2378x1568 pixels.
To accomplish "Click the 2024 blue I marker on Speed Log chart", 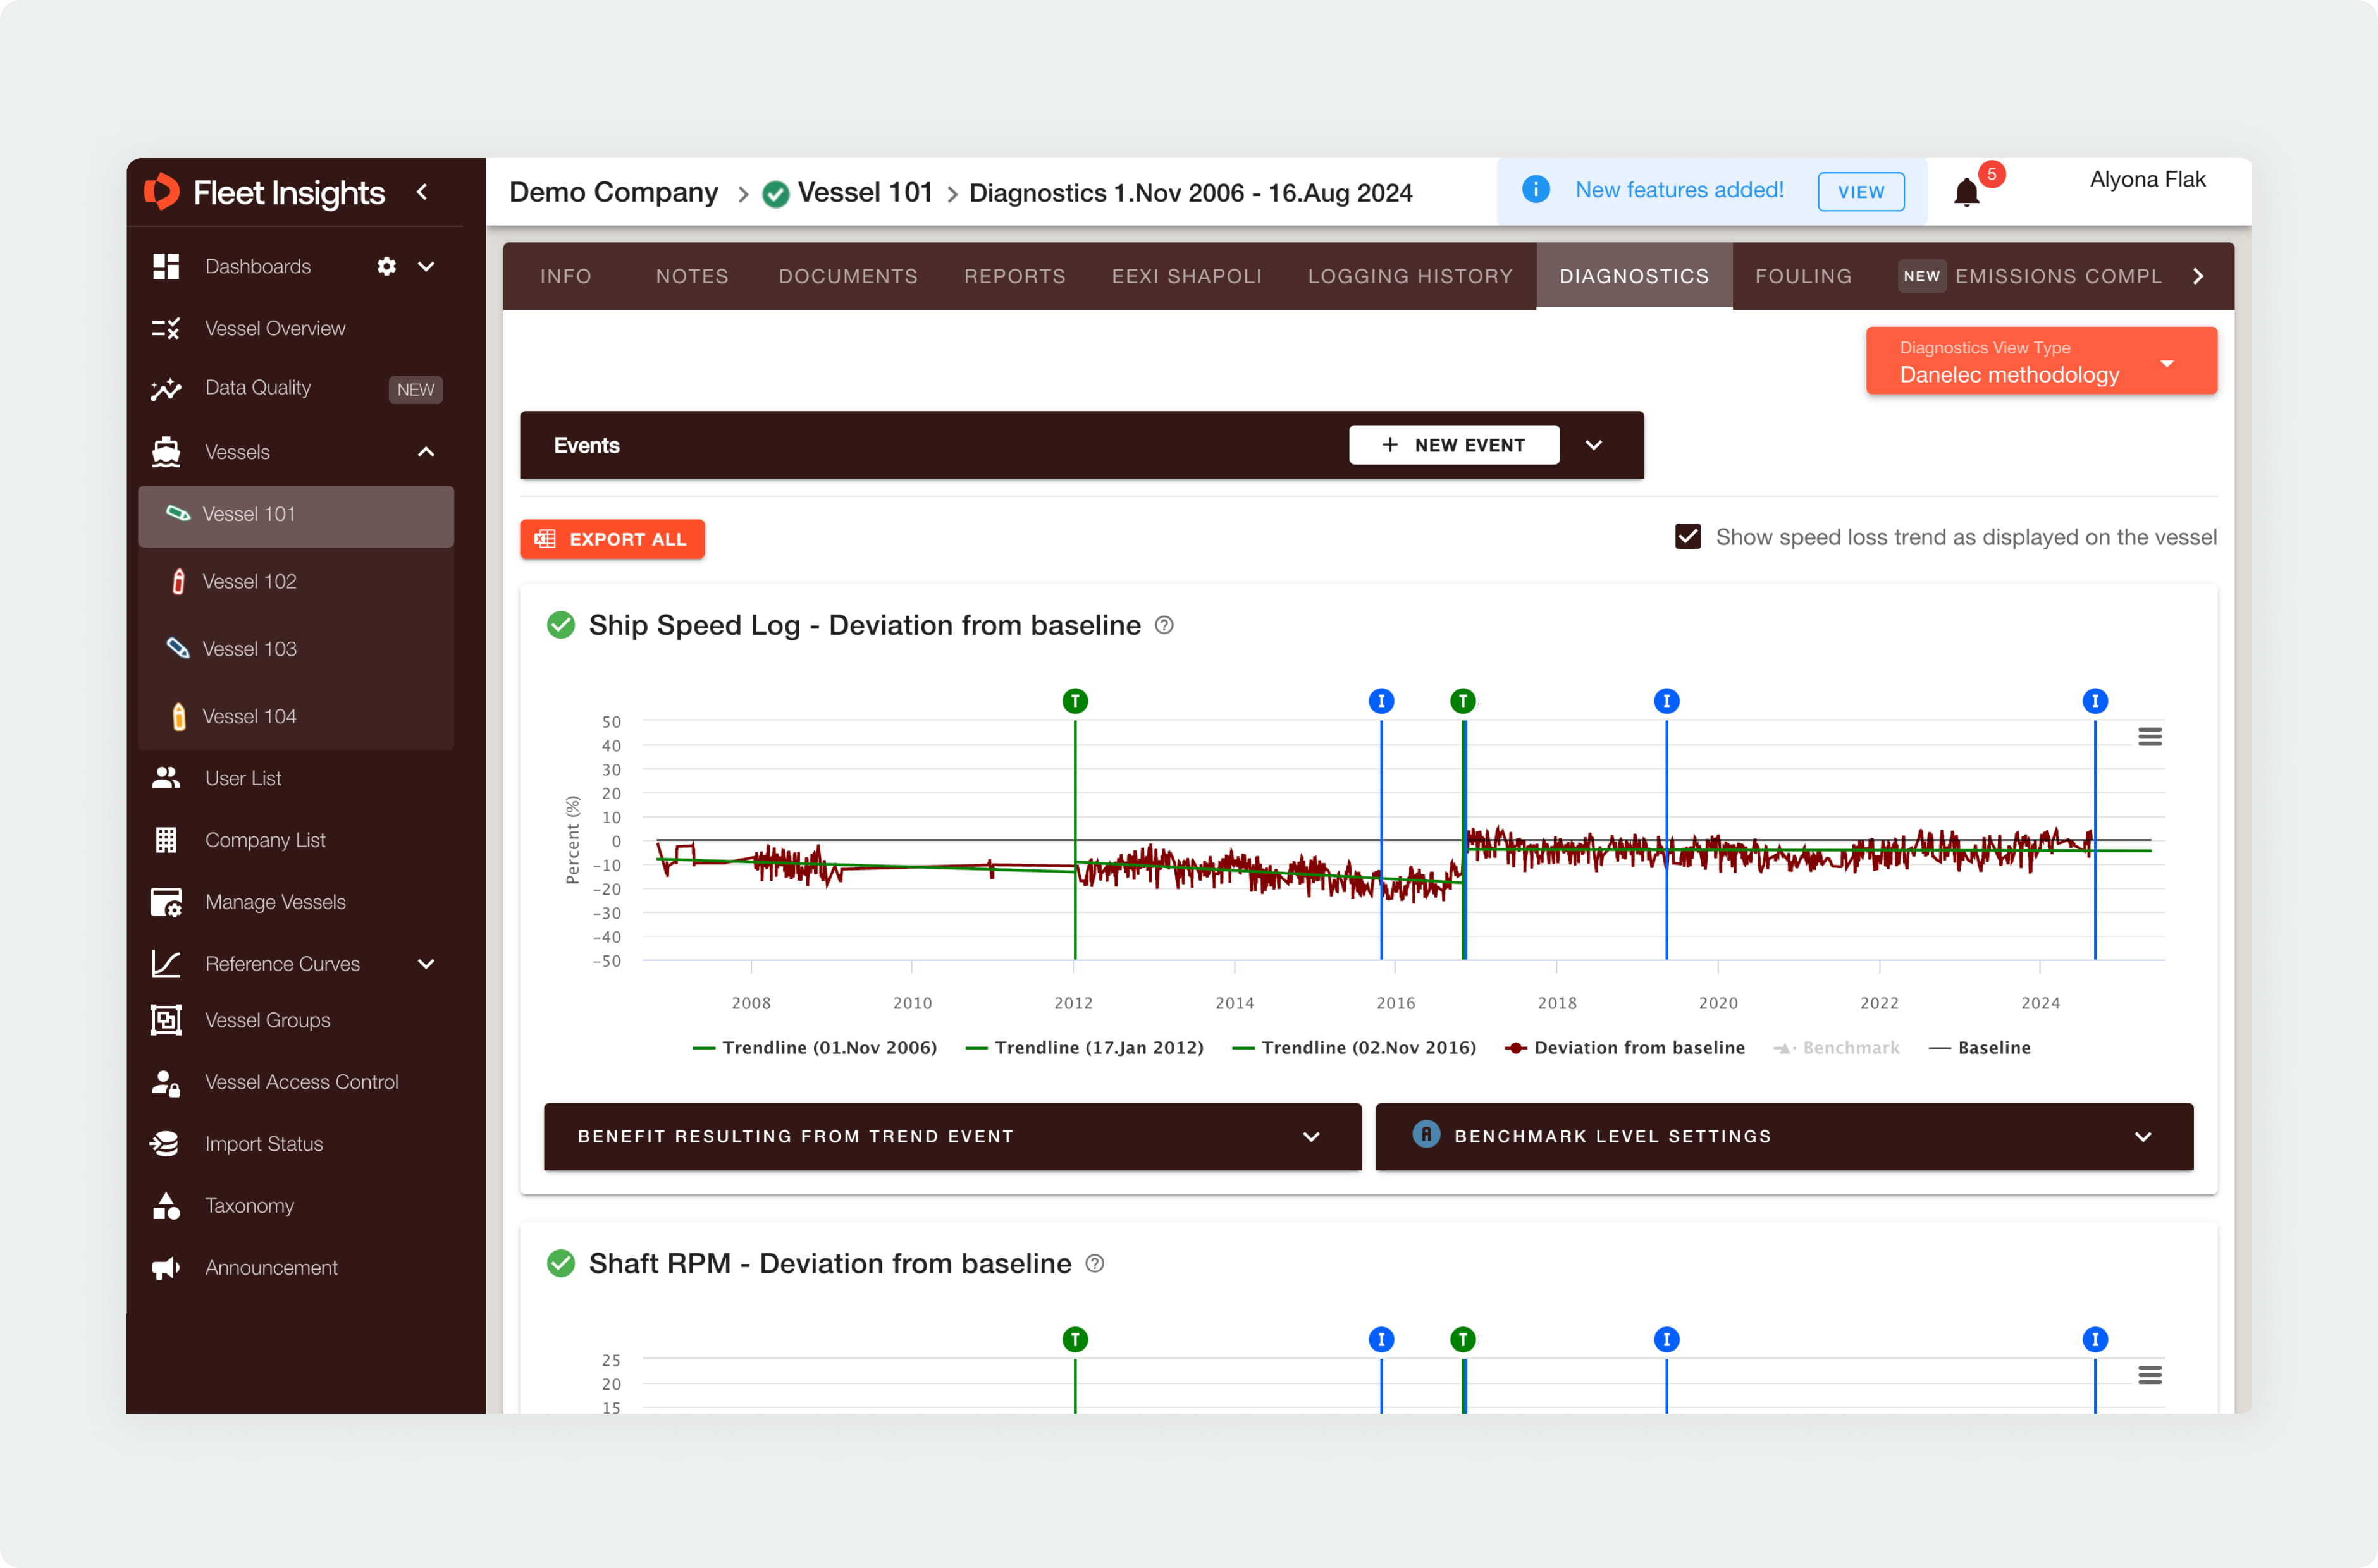I will [2095, 701].
